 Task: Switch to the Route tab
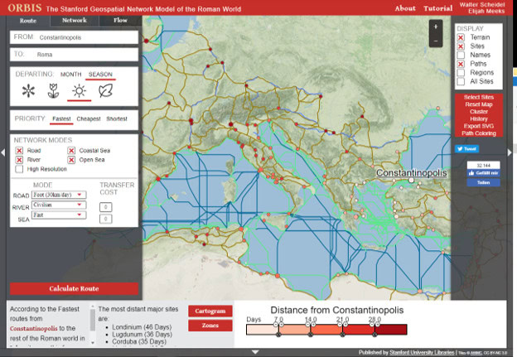(28, 21)
